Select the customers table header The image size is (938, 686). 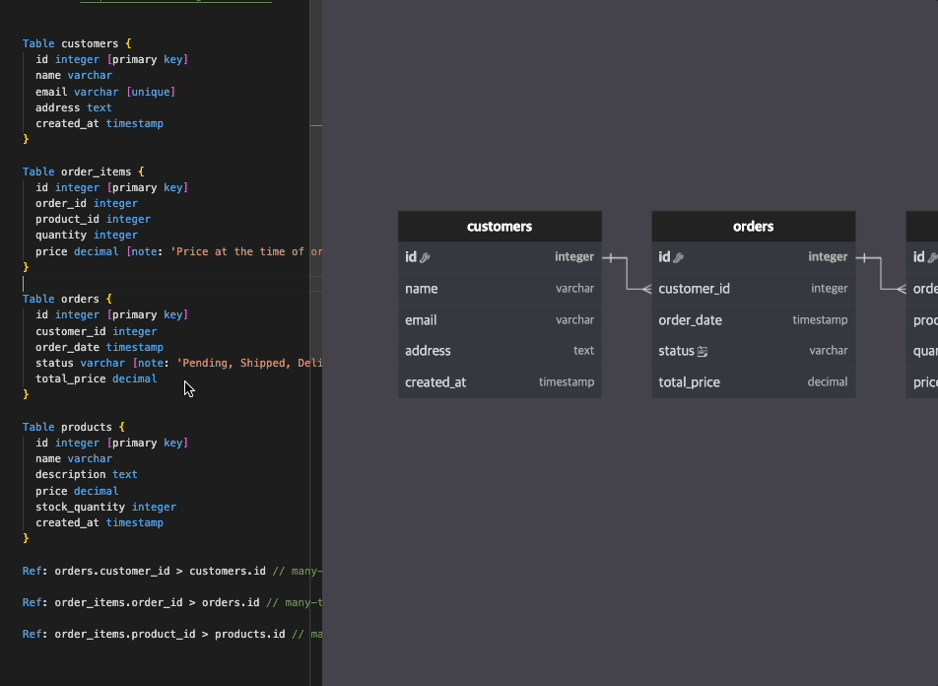[x=499, y=226]
